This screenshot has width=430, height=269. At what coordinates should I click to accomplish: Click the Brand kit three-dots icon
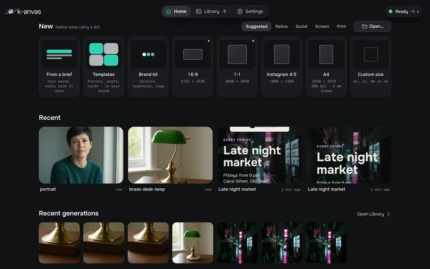(x=148, y=54)
